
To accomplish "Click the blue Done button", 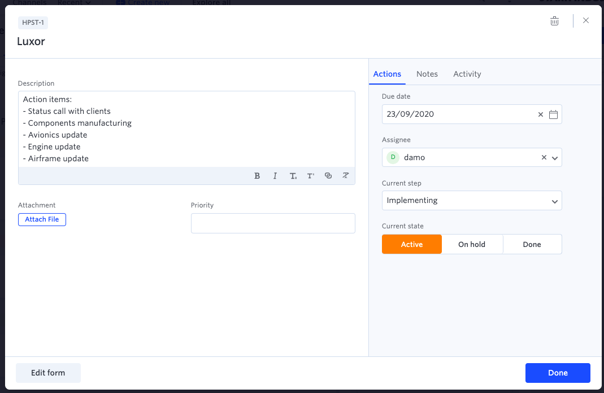I will coord(558,373).
